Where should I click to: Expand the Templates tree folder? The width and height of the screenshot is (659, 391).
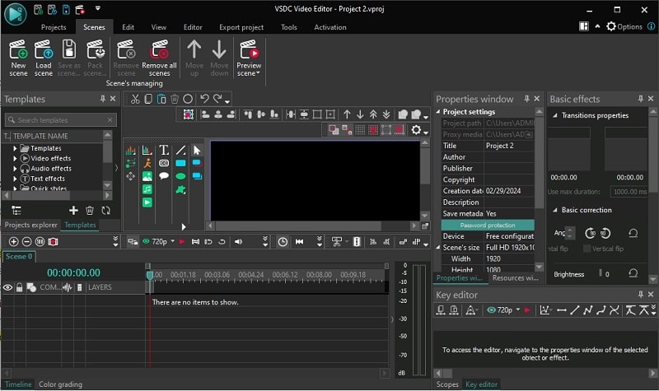click(15, 148)
